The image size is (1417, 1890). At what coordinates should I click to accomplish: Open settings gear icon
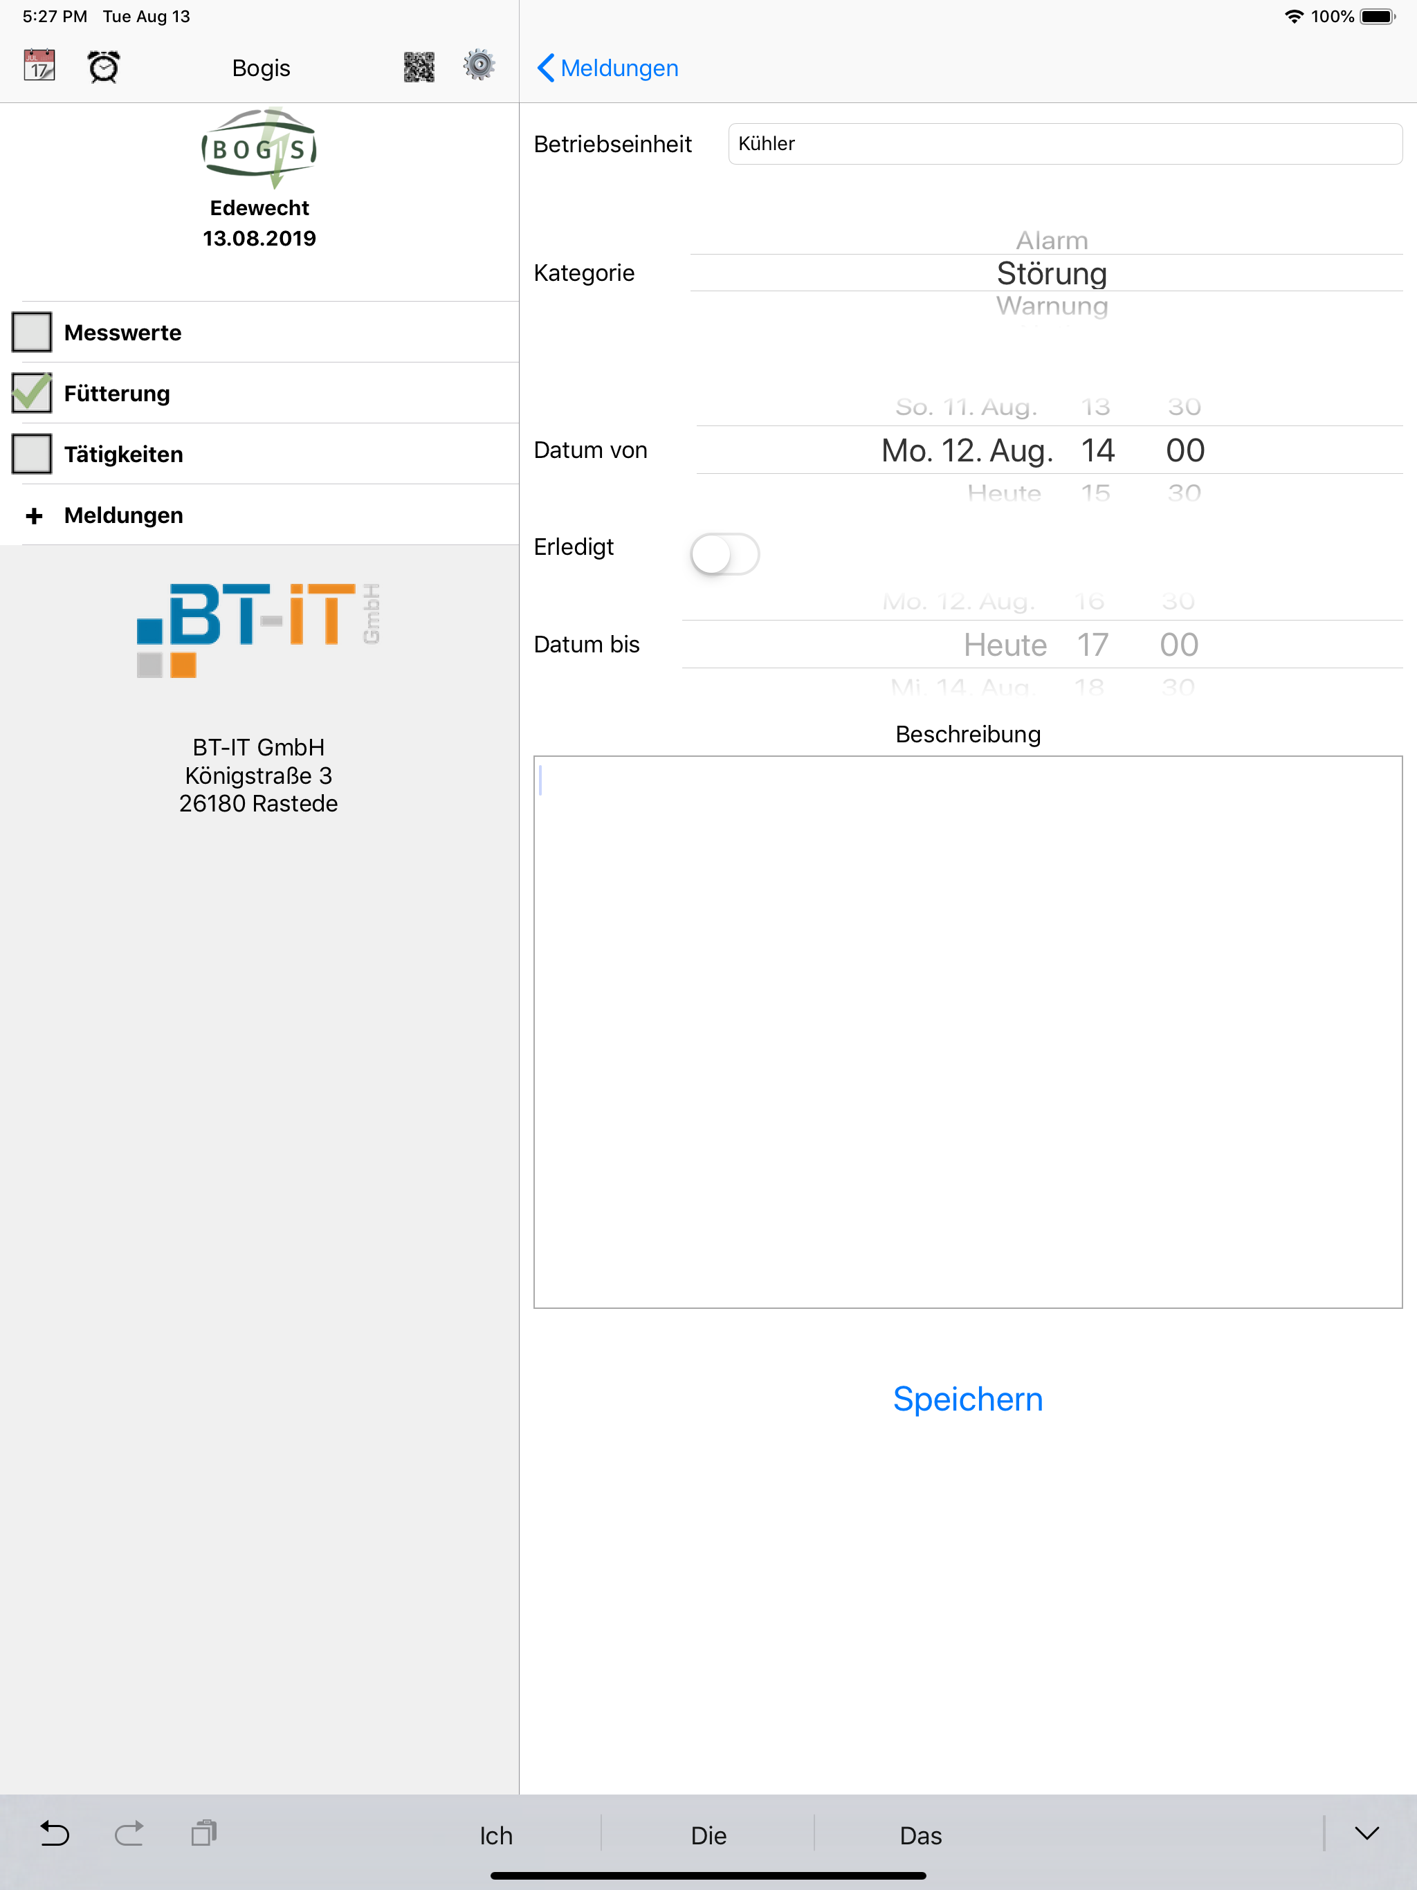(x=479, y=65)
